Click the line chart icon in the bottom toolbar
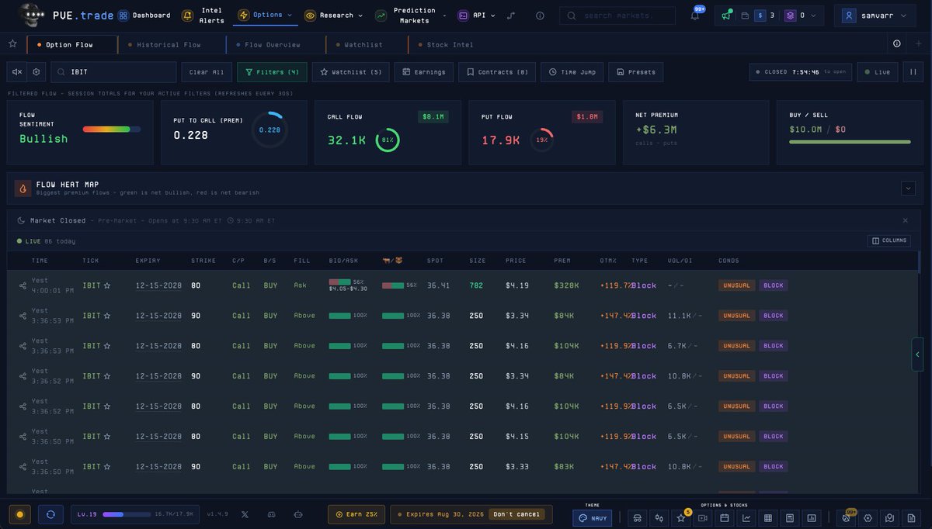 [x=746, y=518]
